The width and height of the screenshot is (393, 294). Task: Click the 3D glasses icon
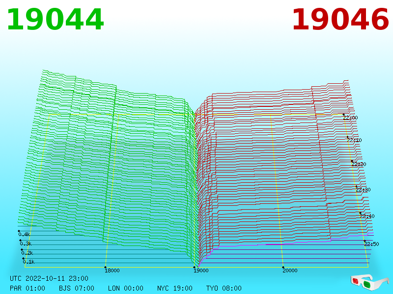click(369, 282)
